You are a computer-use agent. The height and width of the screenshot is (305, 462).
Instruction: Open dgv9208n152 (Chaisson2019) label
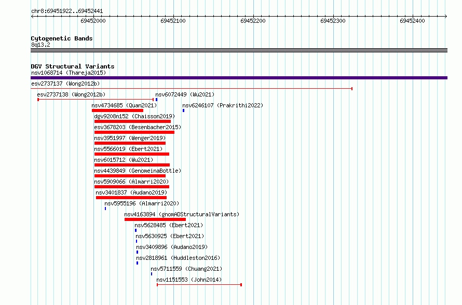[x=134, y=116]
